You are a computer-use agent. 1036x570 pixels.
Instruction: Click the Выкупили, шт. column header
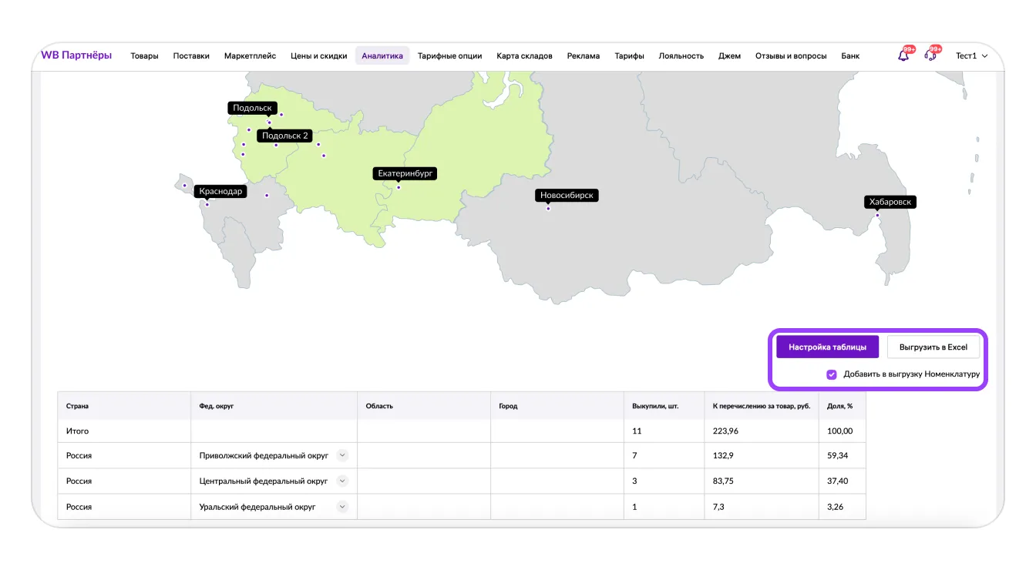click(x=655, y=406)
